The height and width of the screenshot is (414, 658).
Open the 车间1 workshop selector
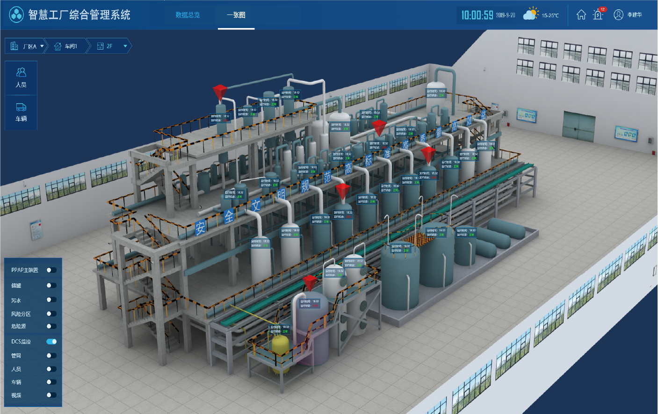click(66, 46)
